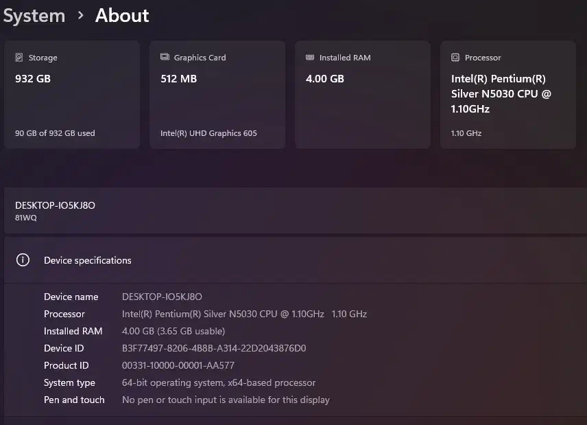Click "90 GB of 932 GB used" text
This screenshot has width=587, height=425.
click(x=55, y=133)
